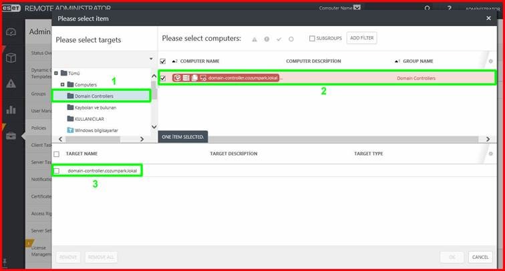Click the OK button
505x271 pixels.
[x=452, y=257]
